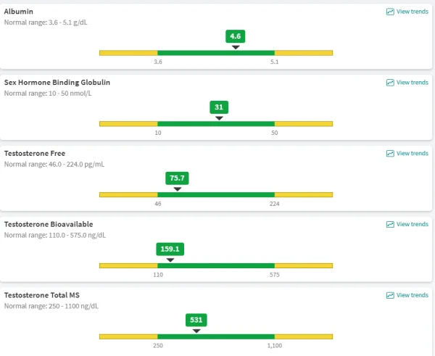Click the Testosterone Free normal range text
This screenshot has height=356, width=435.
54,165
